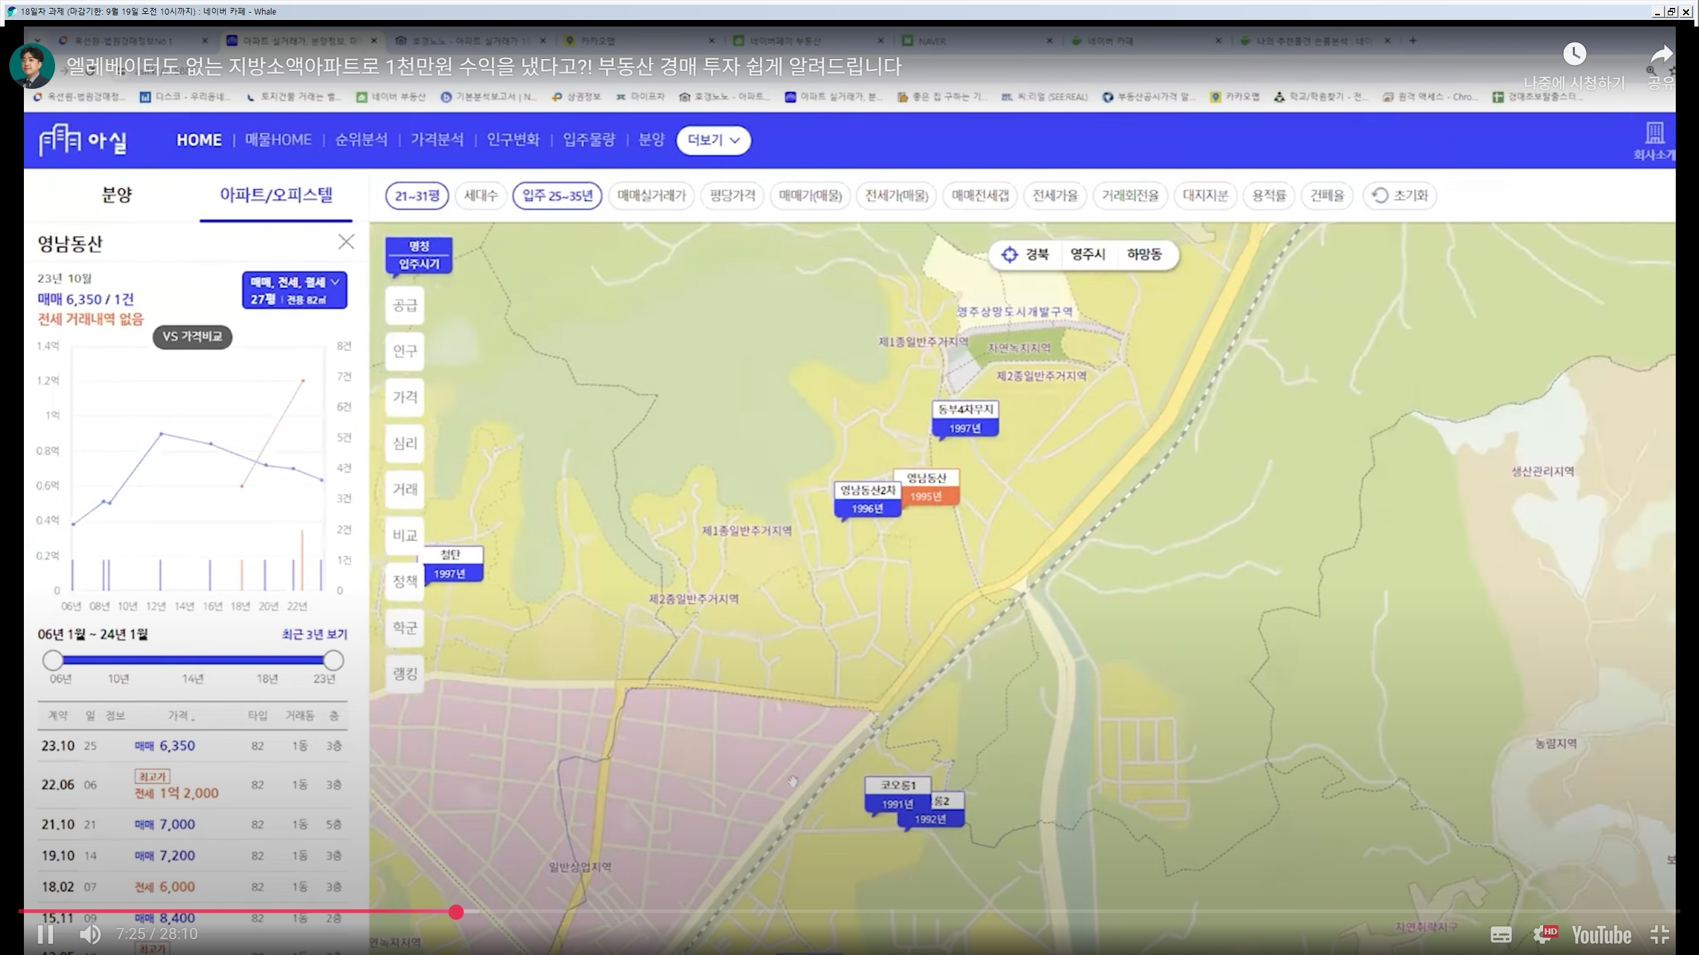Screen dimensions: 1699x955
Task: Click the 아실 logo
Action: click(83, 141)
